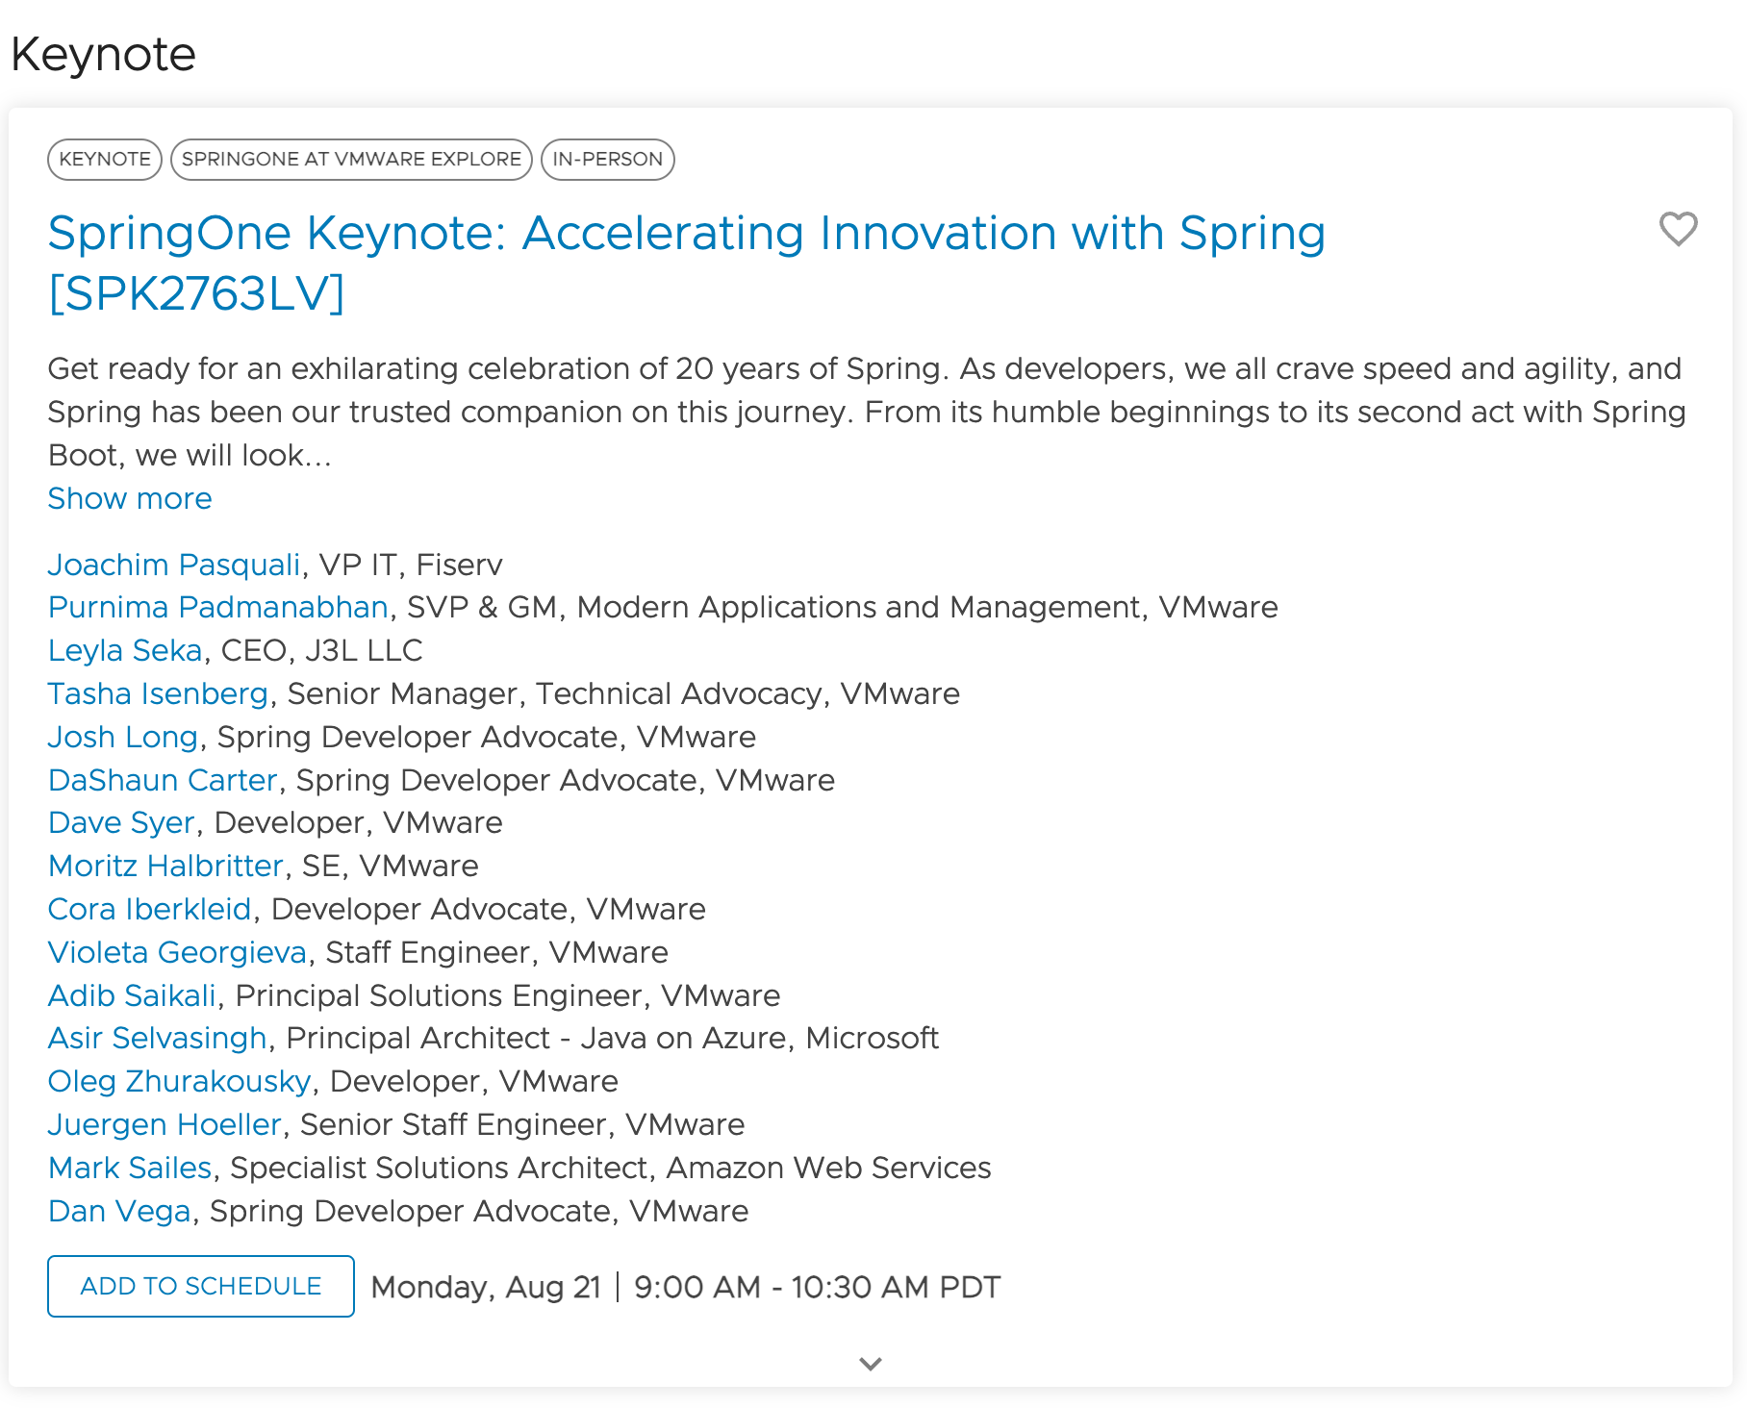Image resolution: width=1747 pixels, height=1408 pixels.
Task: Click Show more to expand the description
Action: [x=129, y=498]
